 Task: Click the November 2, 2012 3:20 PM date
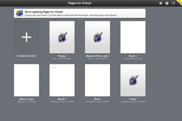(x=97, y=102)
